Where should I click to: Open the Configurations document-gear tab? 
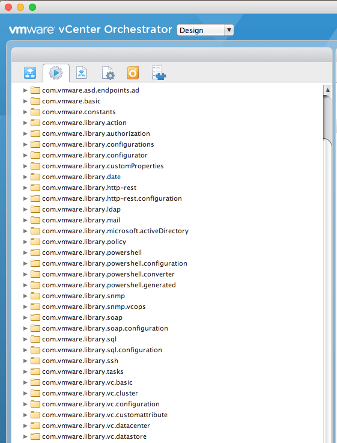click(x=108, y=73)
